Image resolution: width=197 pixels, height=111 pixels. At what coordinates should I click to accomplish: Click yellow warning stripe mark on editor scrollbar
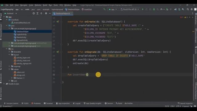tap(193, 31)
